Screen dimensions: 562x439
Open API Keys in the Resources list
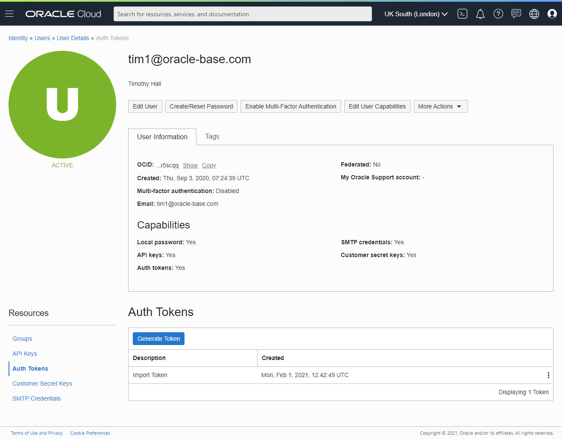[x=25, y=354]
